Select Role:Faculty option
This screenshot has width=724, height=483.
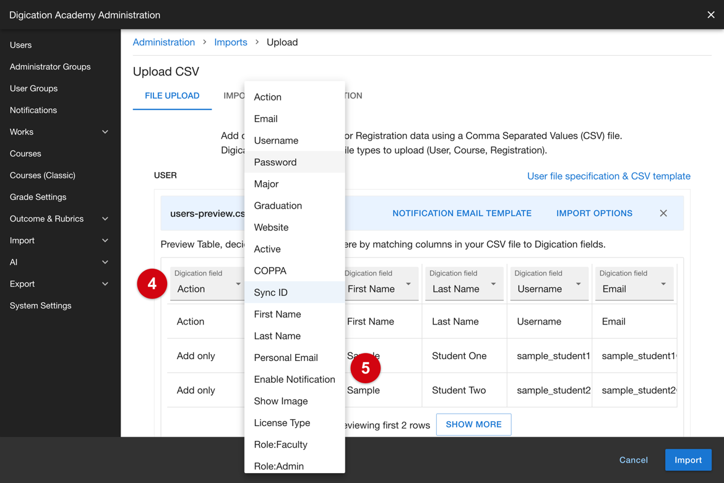(x=295, y=445)
